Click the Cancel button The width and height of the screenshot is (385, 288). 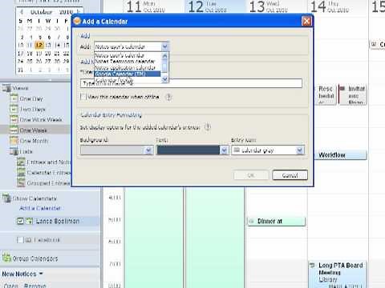[x=290, y=175]
